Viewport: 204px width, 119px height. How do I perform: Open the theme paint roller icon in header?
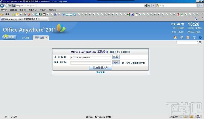tap(194, 38)
